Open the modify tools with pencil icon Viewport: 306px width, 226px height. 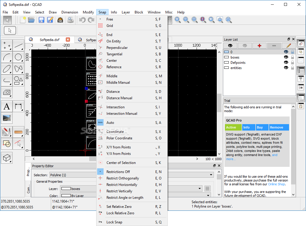point(7,132)
